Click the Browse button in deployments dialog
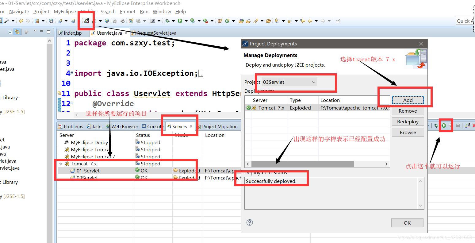475x243 pixels. coord(408,132)
